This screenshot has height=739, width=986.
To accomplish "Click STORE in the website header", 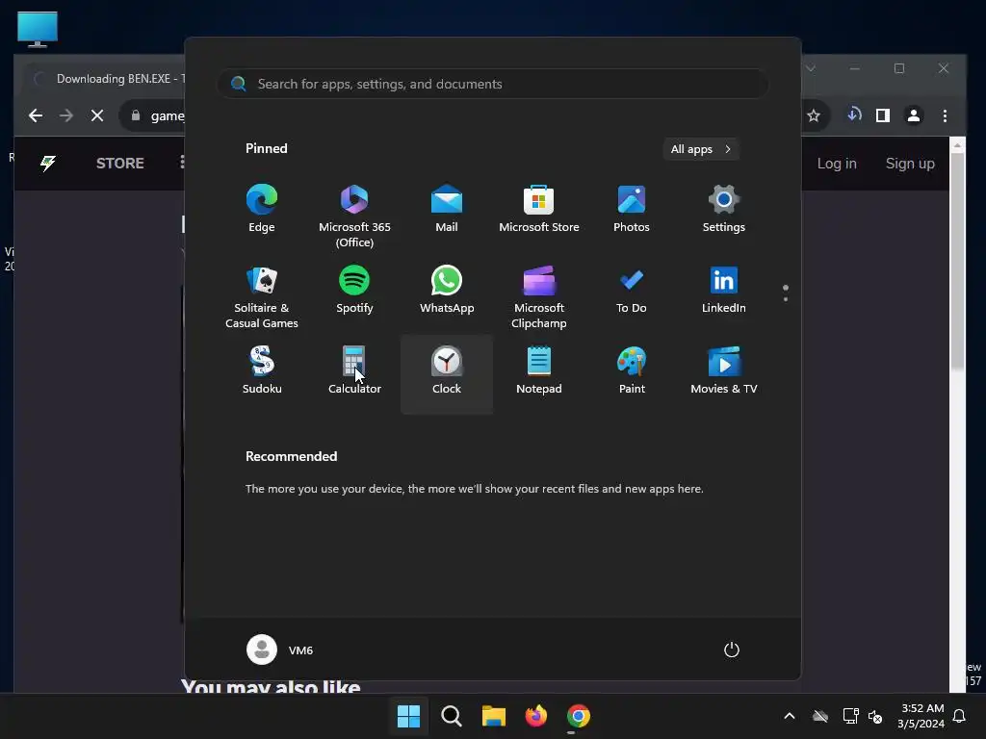I will click(120, 164).
